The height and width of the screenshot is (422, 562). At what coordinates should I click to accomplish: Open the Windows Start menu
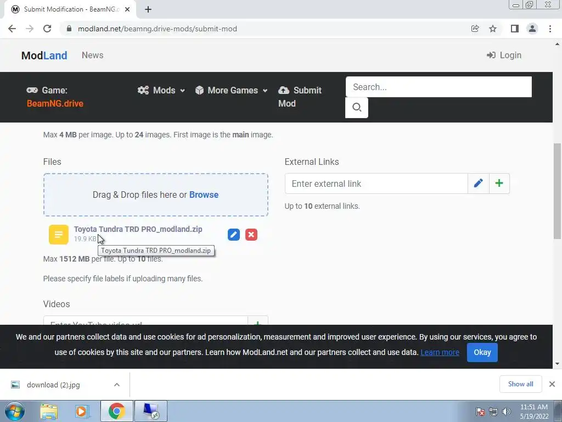tap(15, 411)
